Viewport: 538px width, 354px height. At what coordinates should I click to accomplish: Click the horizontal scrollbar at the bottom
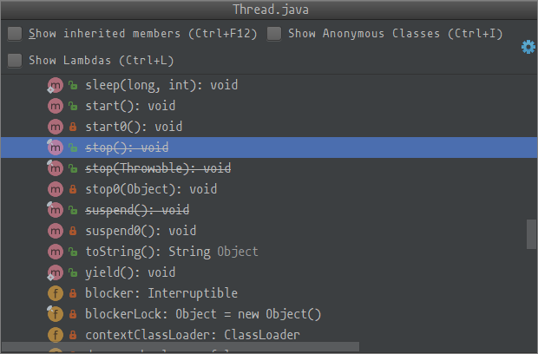180,346
